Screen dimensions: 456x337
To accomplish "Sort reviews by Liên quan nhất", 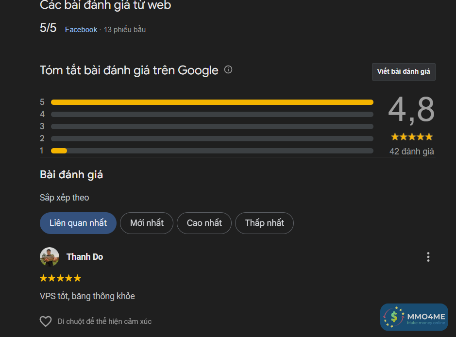I will [x=78, y=223].
